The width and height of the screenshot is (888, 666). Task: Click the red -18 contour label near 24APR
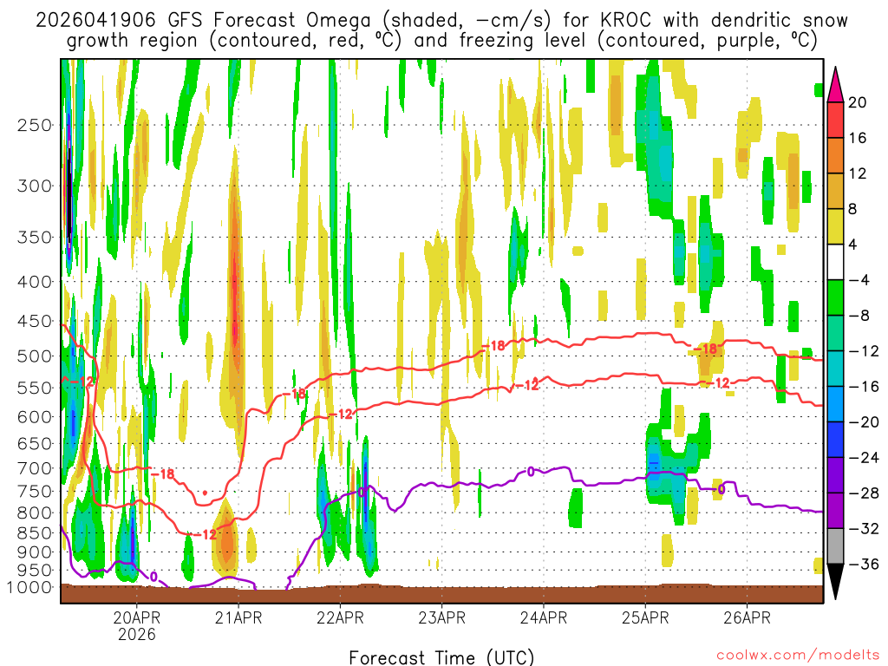tap(493, 345)
